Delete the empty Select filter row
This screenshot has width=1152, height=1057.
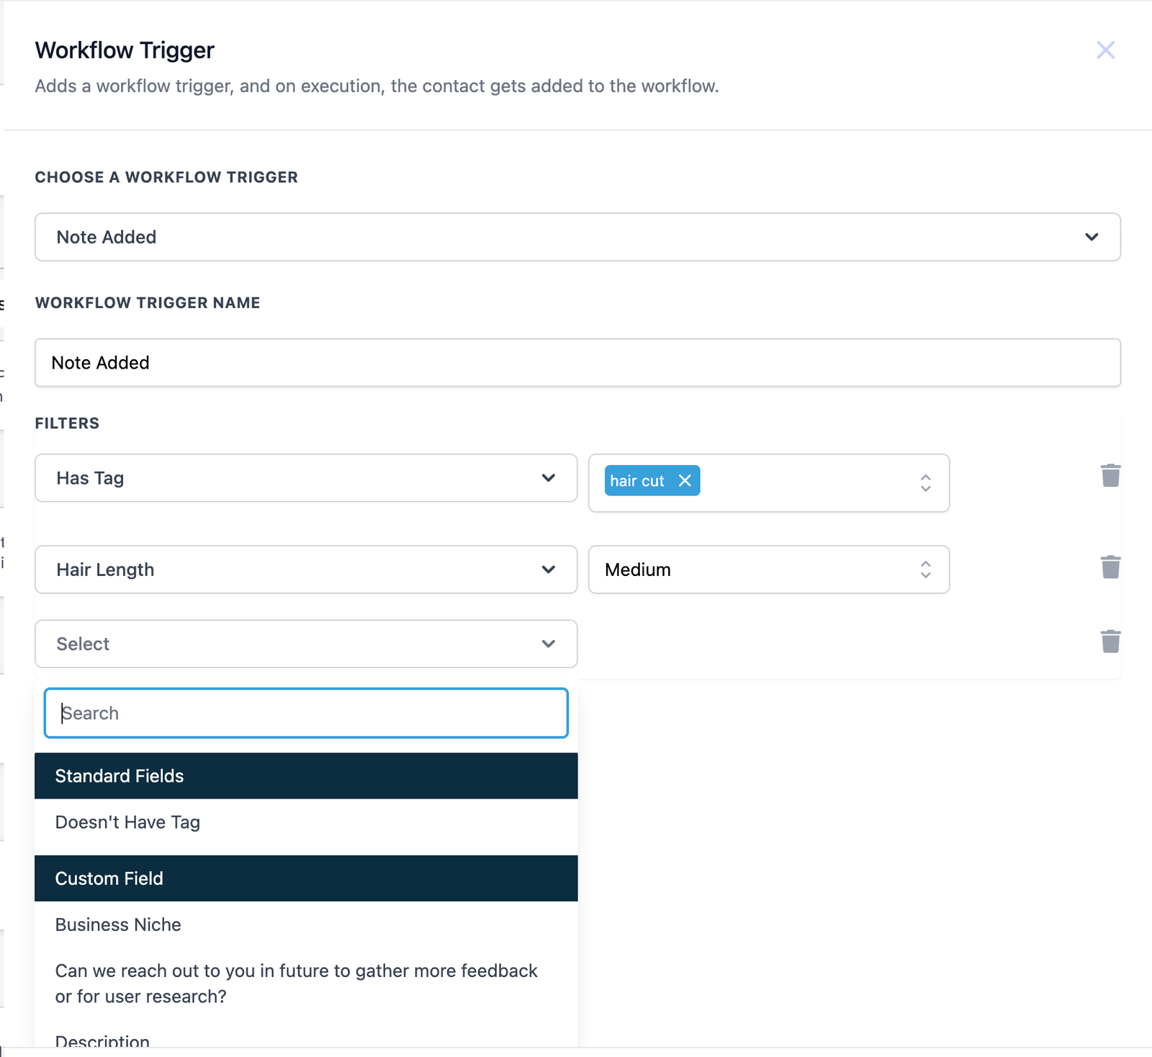click(1110, 642)
